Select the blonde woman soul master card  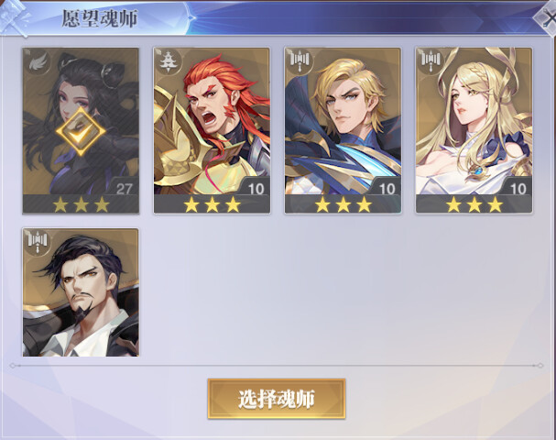(474, 130)
